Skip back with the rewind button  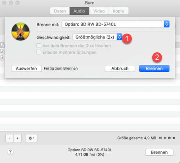click(x=160, y=138)
